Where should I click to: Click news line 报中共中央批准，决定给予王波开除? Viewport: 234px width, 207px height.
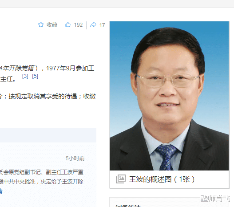42,182
